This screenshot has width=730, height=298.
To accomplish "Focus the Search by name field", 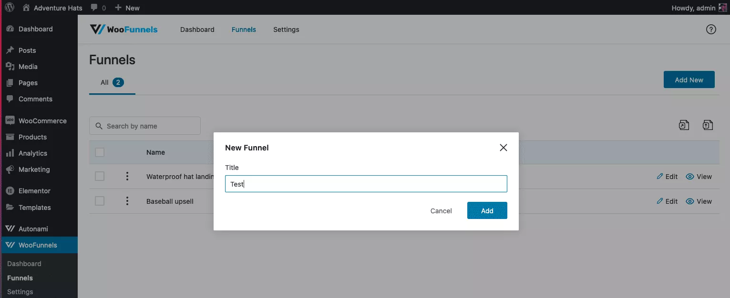I will (x=145, y=126).
